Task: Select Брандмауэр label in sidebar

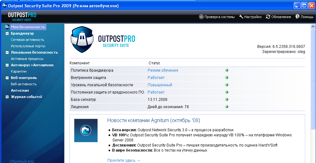Action: (x=22, y=33)
